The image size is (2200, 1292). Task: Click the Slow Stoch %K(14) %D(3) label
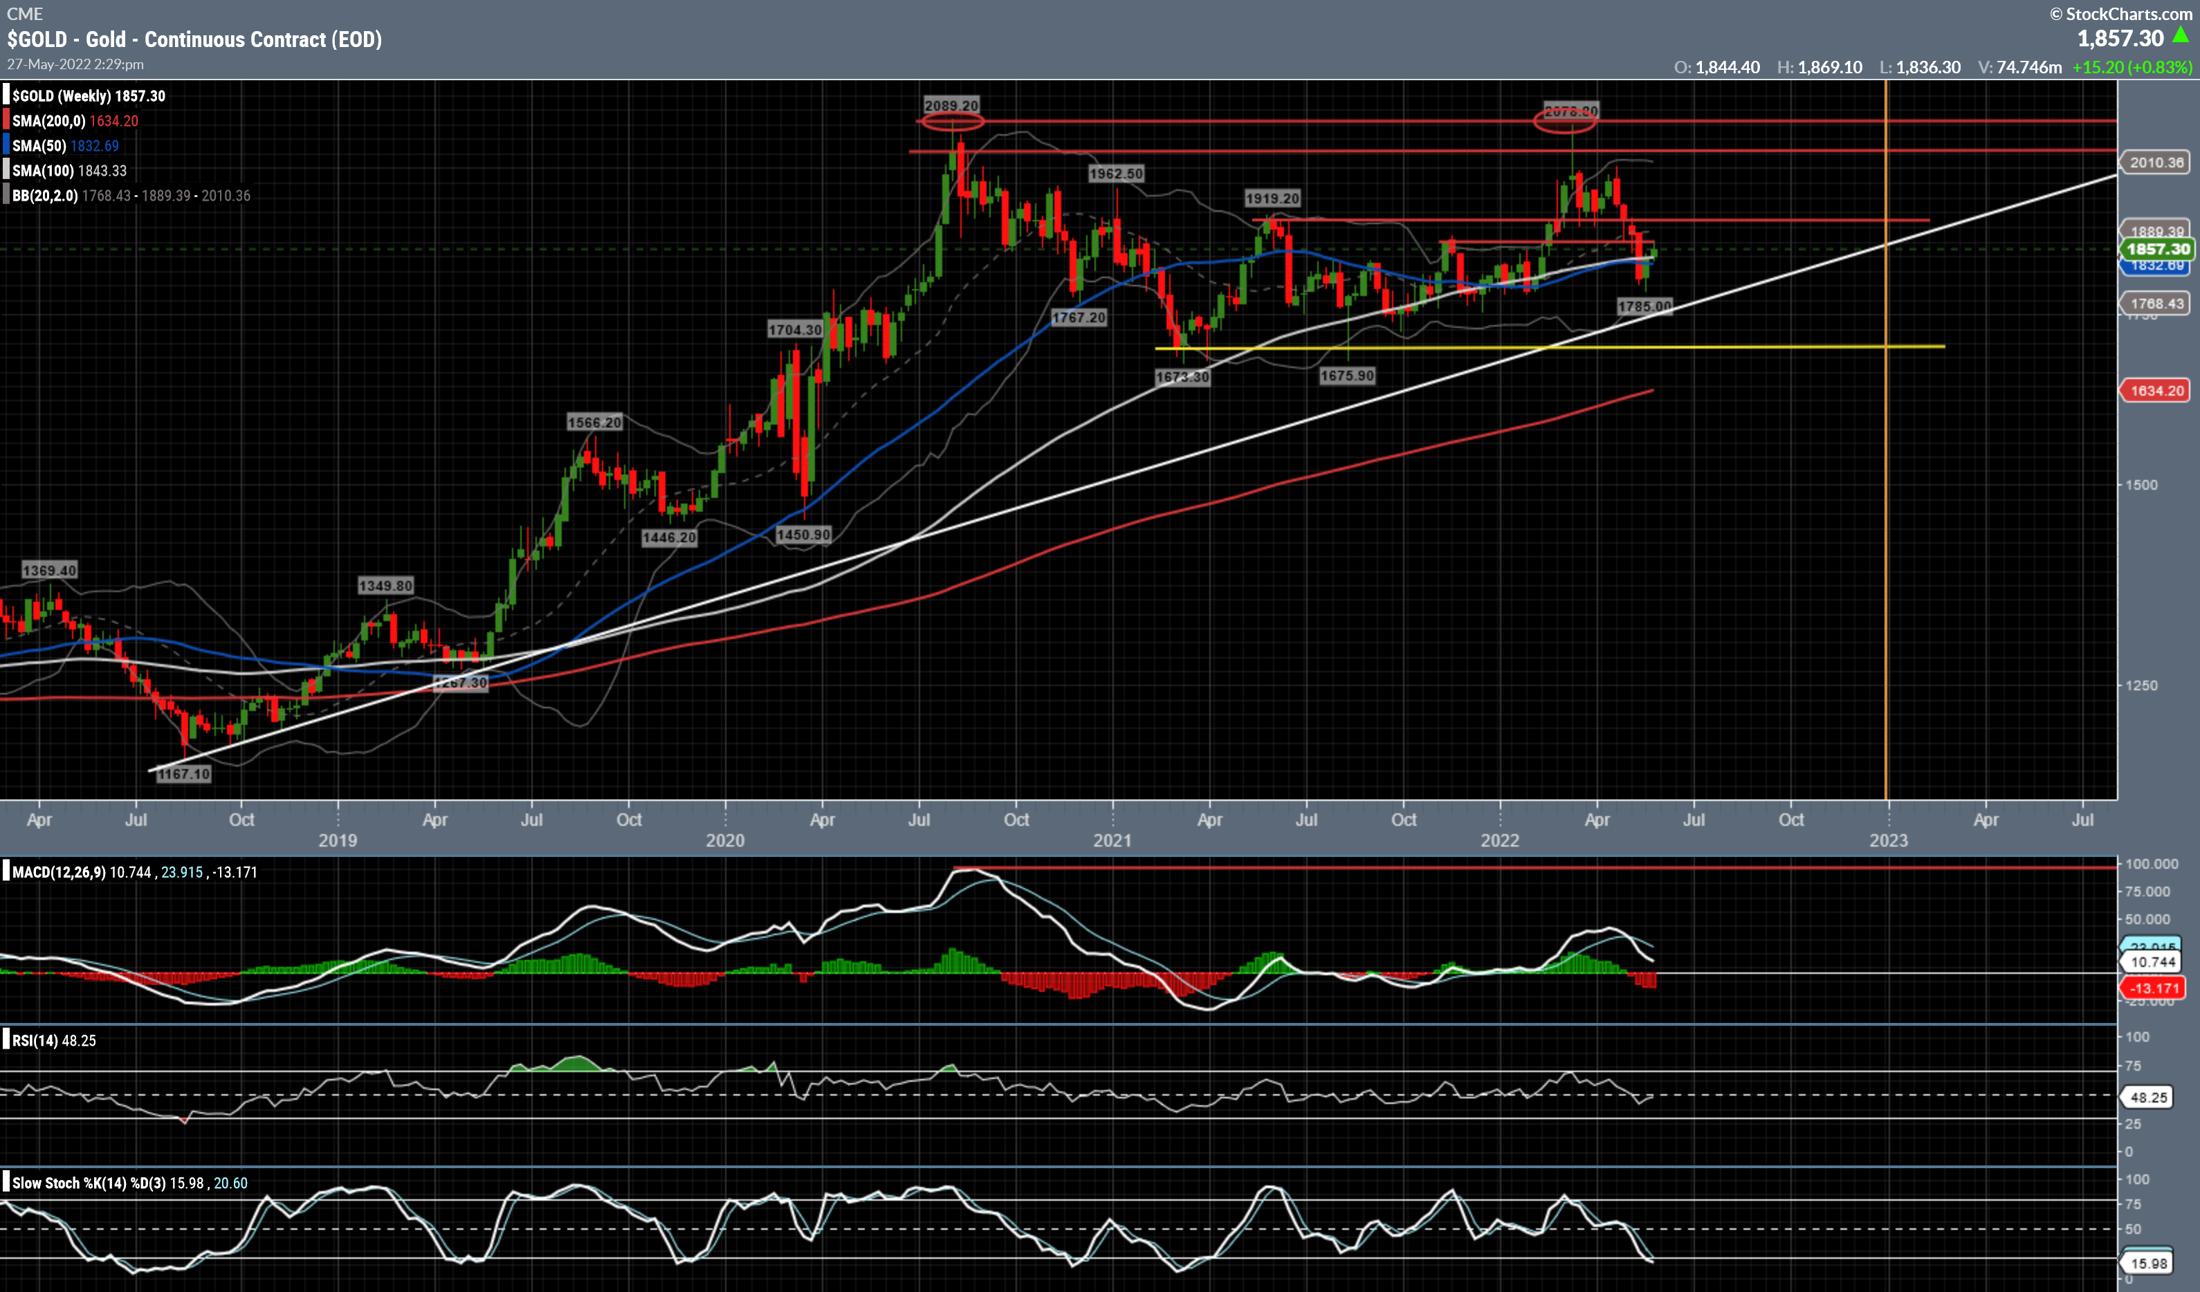[x=88, y=1183]
